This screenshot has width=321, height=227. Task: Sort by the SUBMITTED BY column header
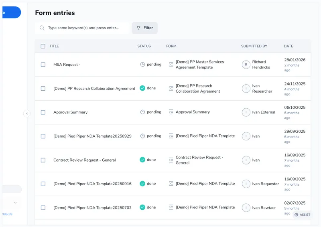[x=254, y=46]
